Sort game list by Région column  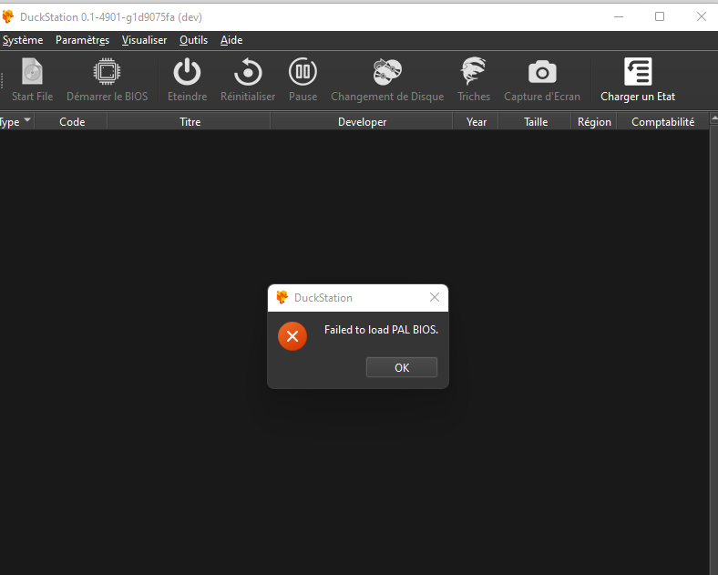(594, 122)
